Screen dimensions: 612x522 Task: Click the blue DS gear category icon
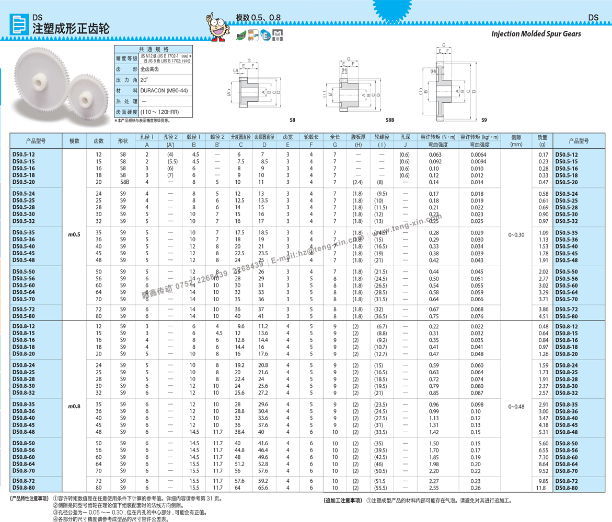pyautogui.click(x=19, y=25)
